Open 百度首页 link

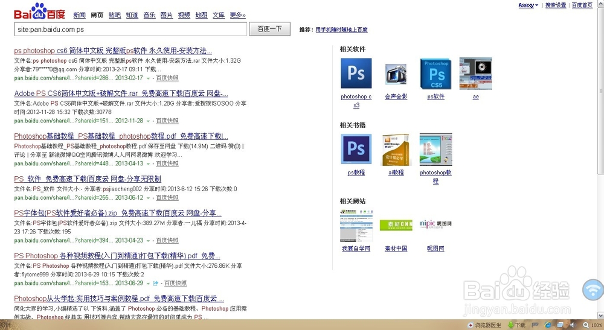click(582, 5)
